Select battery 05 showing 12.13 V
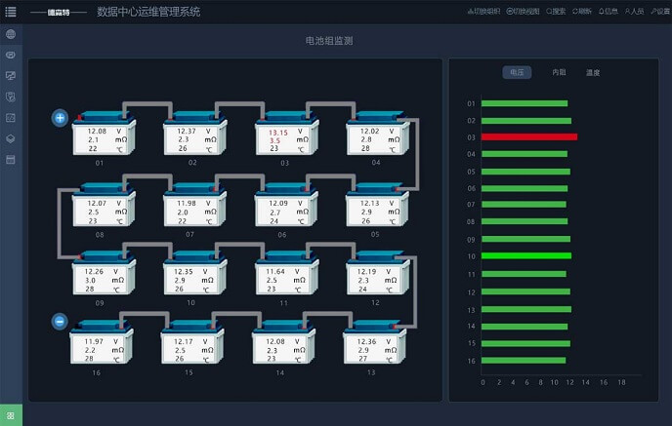 [x=378, y=206]
